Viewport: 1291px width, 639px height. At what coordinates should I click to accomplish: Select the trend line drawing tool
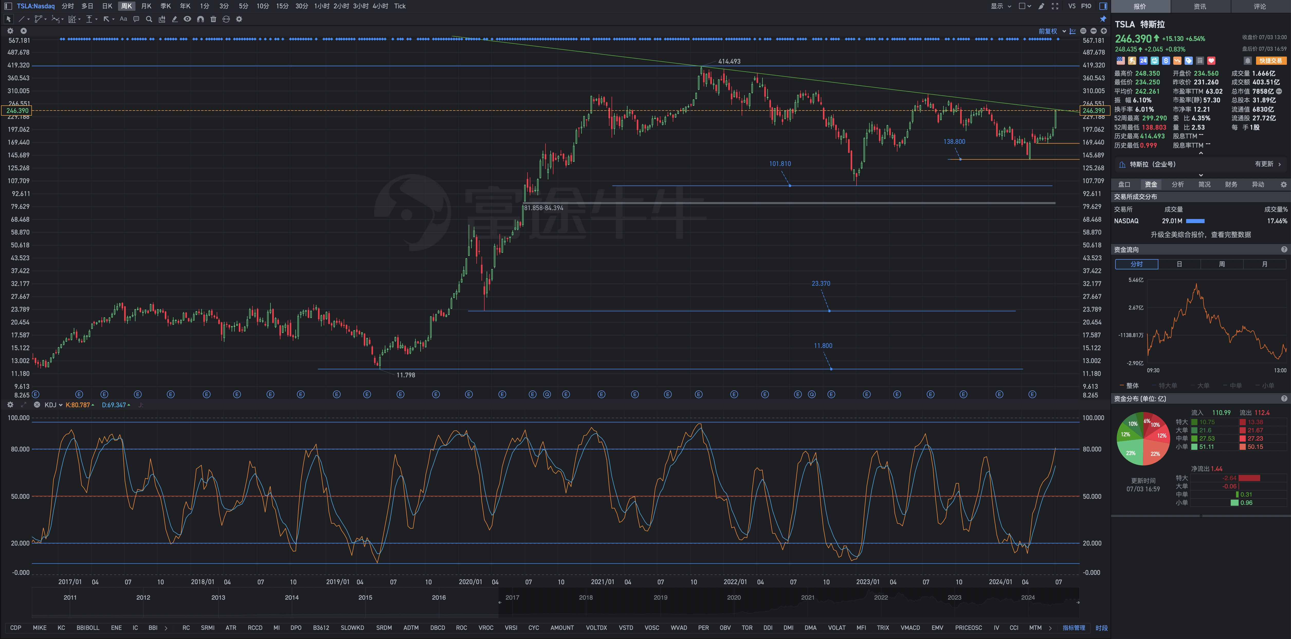click(x=21, y=19)
